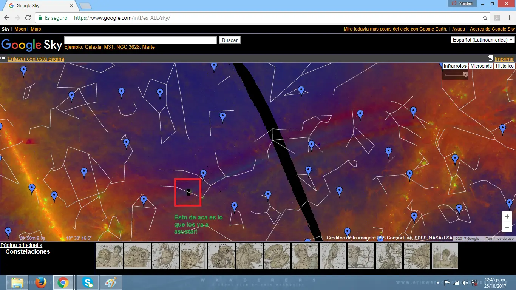Click Enlazar con esta página
The image size is (516, 290).
tap(36, 59)
